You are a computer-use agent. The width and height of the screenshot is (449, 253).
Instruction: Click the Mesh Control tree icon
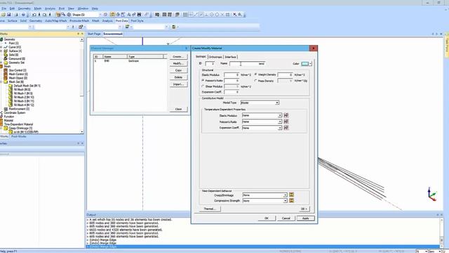pos(6,74)
